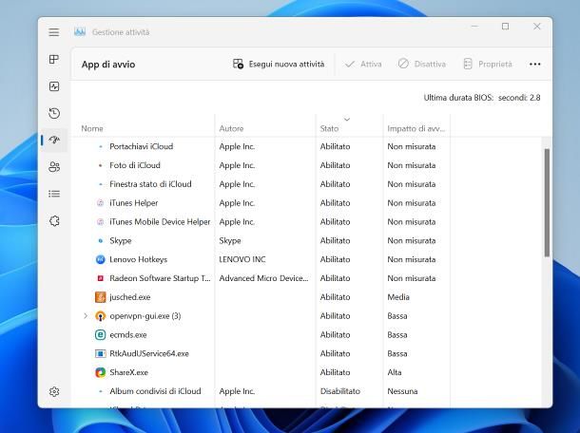Select the Finestra stato di iCloud entry
Image resolution: width=580 pixels, height=433 pixels.
(x=150, y=184)
